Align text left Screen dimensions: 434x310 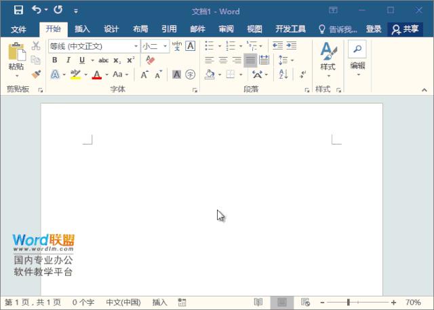(x=210, y=60)
